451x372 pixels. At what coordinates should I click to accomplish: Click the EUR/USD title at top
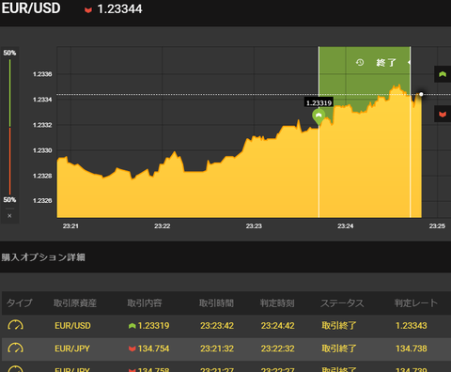pos(31,8)
